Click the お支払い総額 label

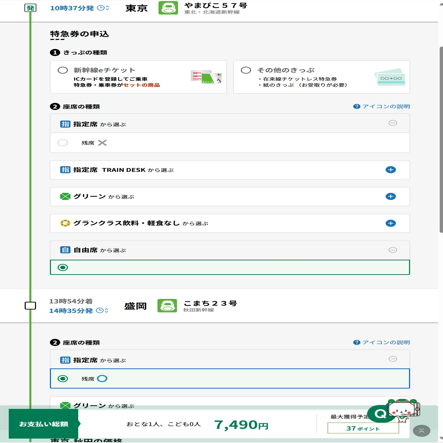44,424
